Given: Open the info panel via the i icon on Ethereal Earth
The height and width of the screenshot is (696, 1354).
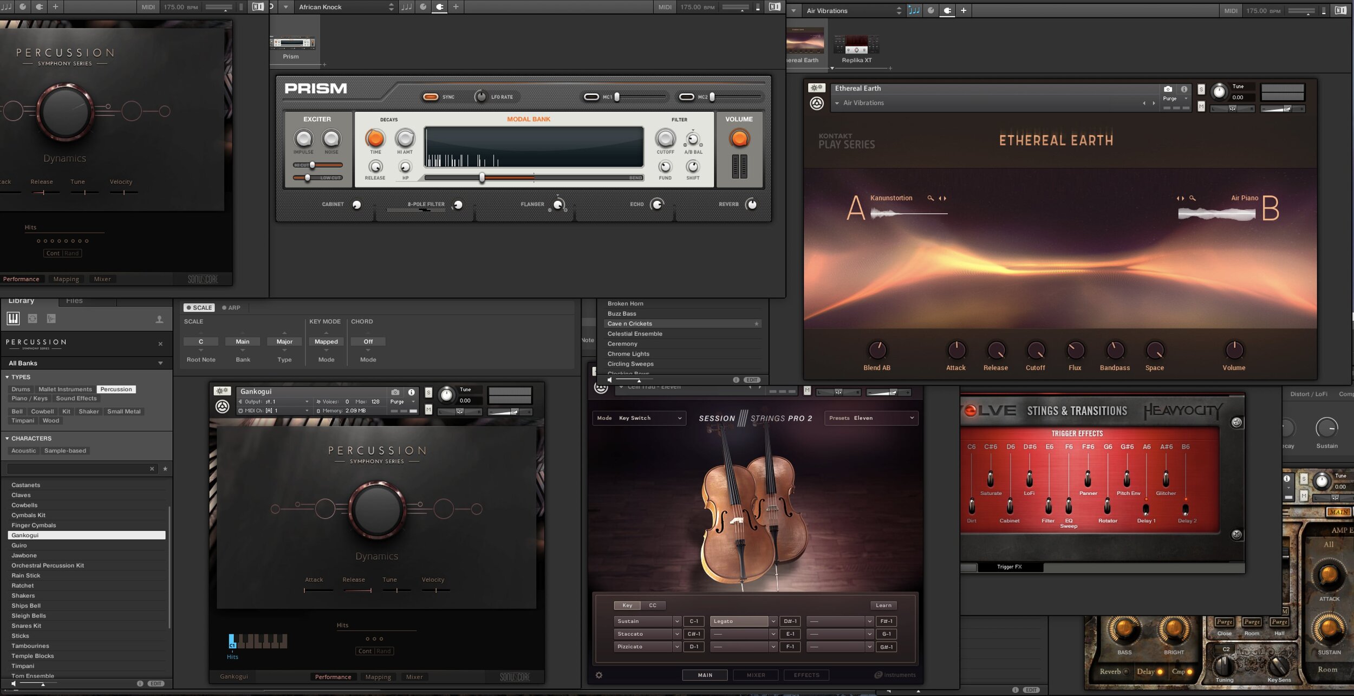Looking at the screenshot, I should pyautogui.click(x=1184, y=89).
